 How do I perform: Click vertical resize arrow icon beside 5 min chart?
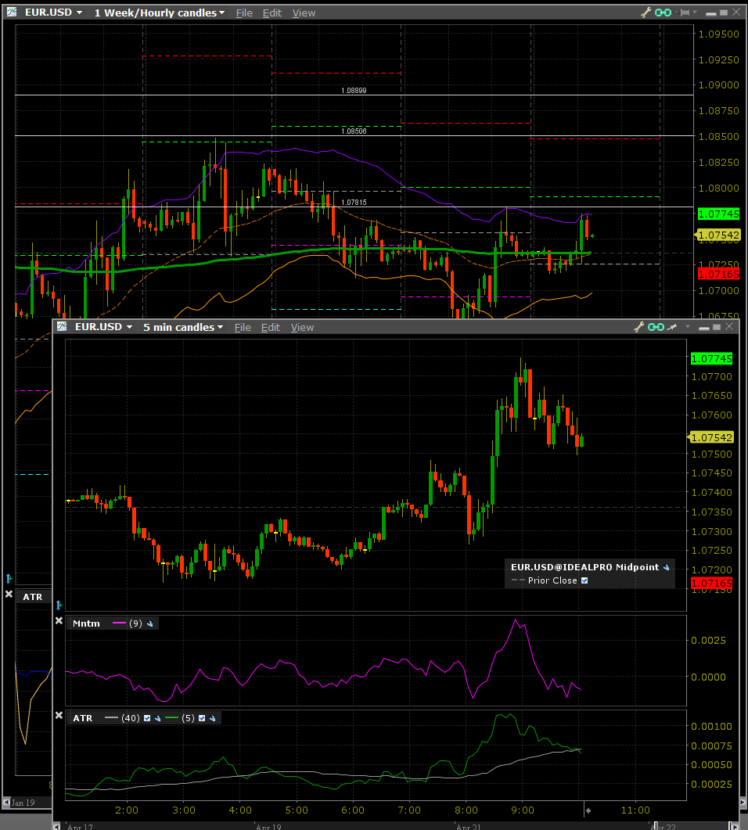point(59,605)
